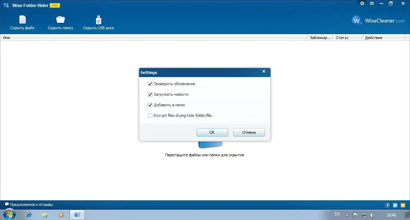Viewport: 410px width, 220px height.
Task: Launch Internet Explorer from the taskbar
Action: pyautogui.click(x=29, y=215)
